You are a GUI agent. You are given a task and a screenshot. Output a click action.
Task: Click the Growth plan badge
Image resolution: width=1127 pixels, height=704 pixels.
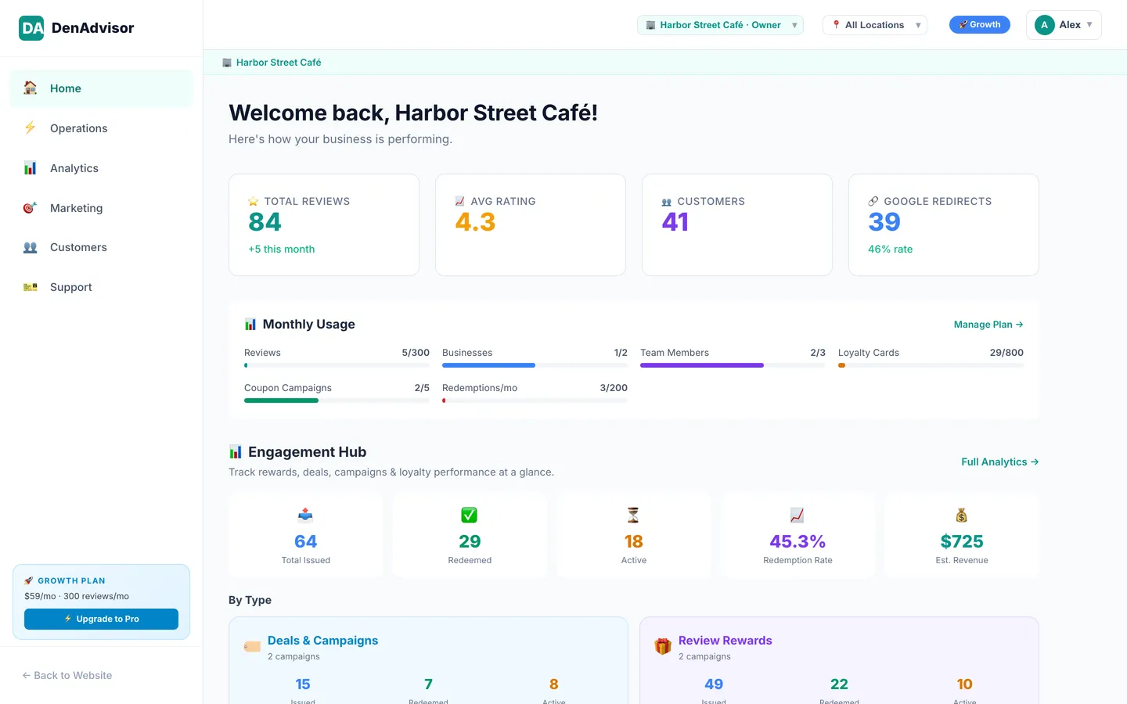pyautogui.click(x=980, y=25)
